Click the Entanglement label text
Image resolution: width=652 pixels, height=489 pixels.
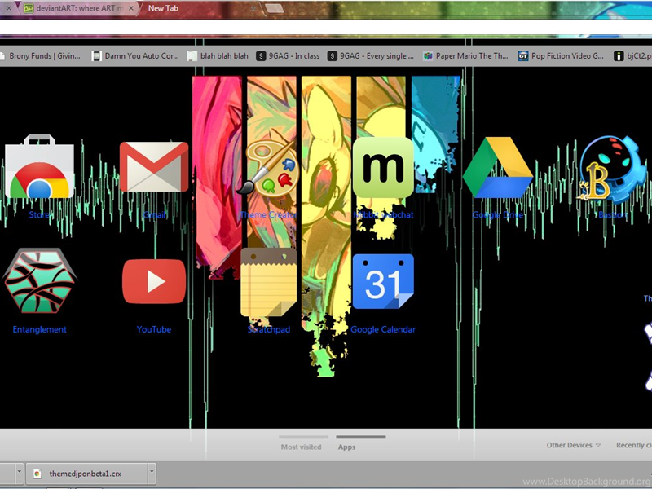[x=39, y=329]
